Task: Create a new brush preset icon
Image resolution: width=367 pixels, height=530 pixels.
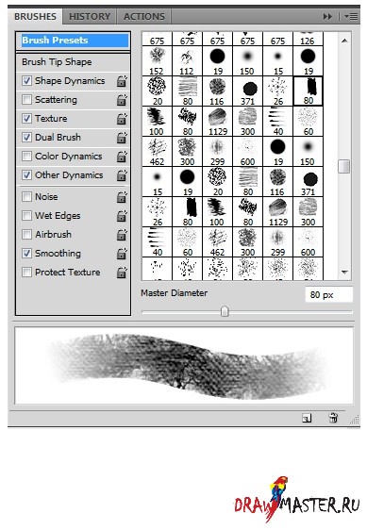Action: [307, 419]
